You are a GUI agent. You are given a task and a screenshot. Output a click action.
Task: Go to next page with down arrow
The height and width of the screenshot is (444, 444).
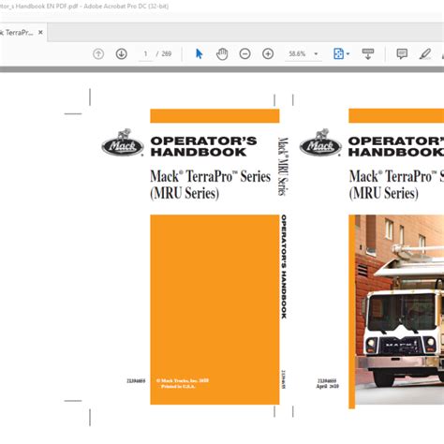[x=122, y=54]
